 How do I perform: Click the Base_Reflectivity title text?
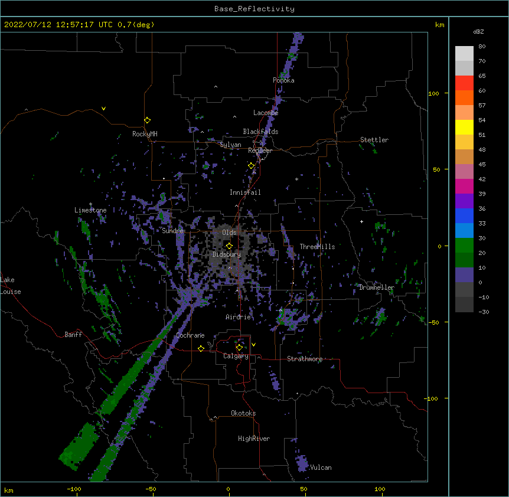(x=255, y=9)
